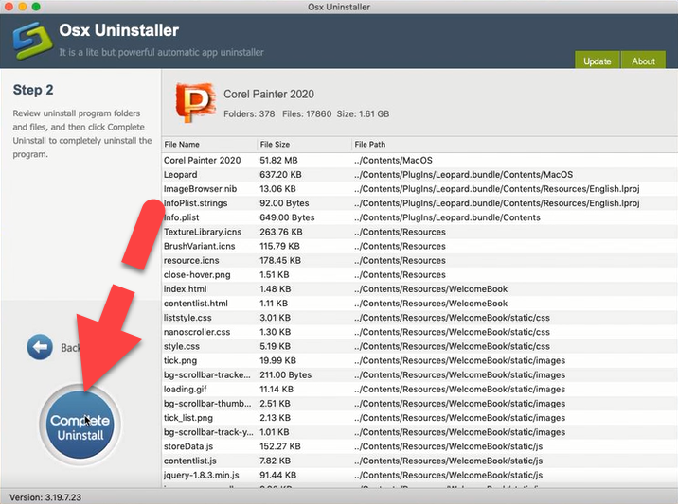Click the Corel Painter 2020 app icon
The width and height of the screenshot is (678, 504).
[195, 102]
